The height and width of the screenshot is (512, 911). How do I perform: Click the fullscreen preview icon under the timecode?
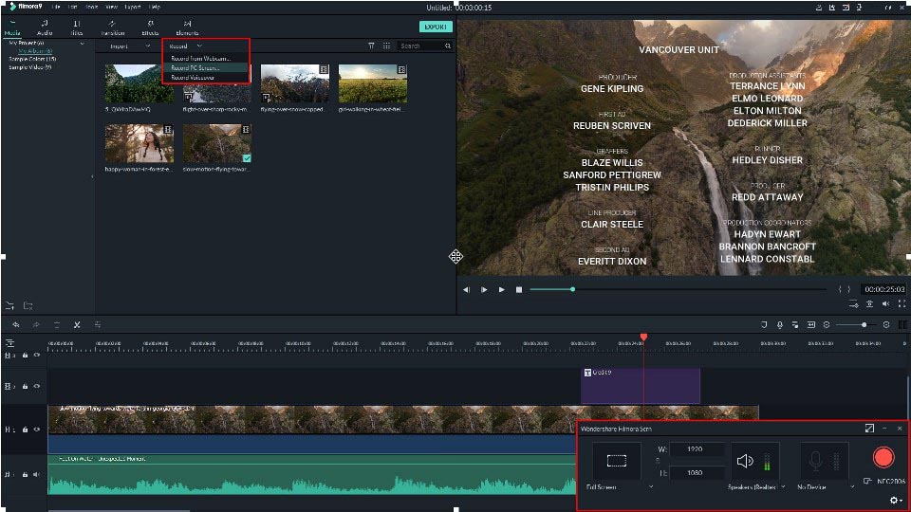(x=902, y=303)
